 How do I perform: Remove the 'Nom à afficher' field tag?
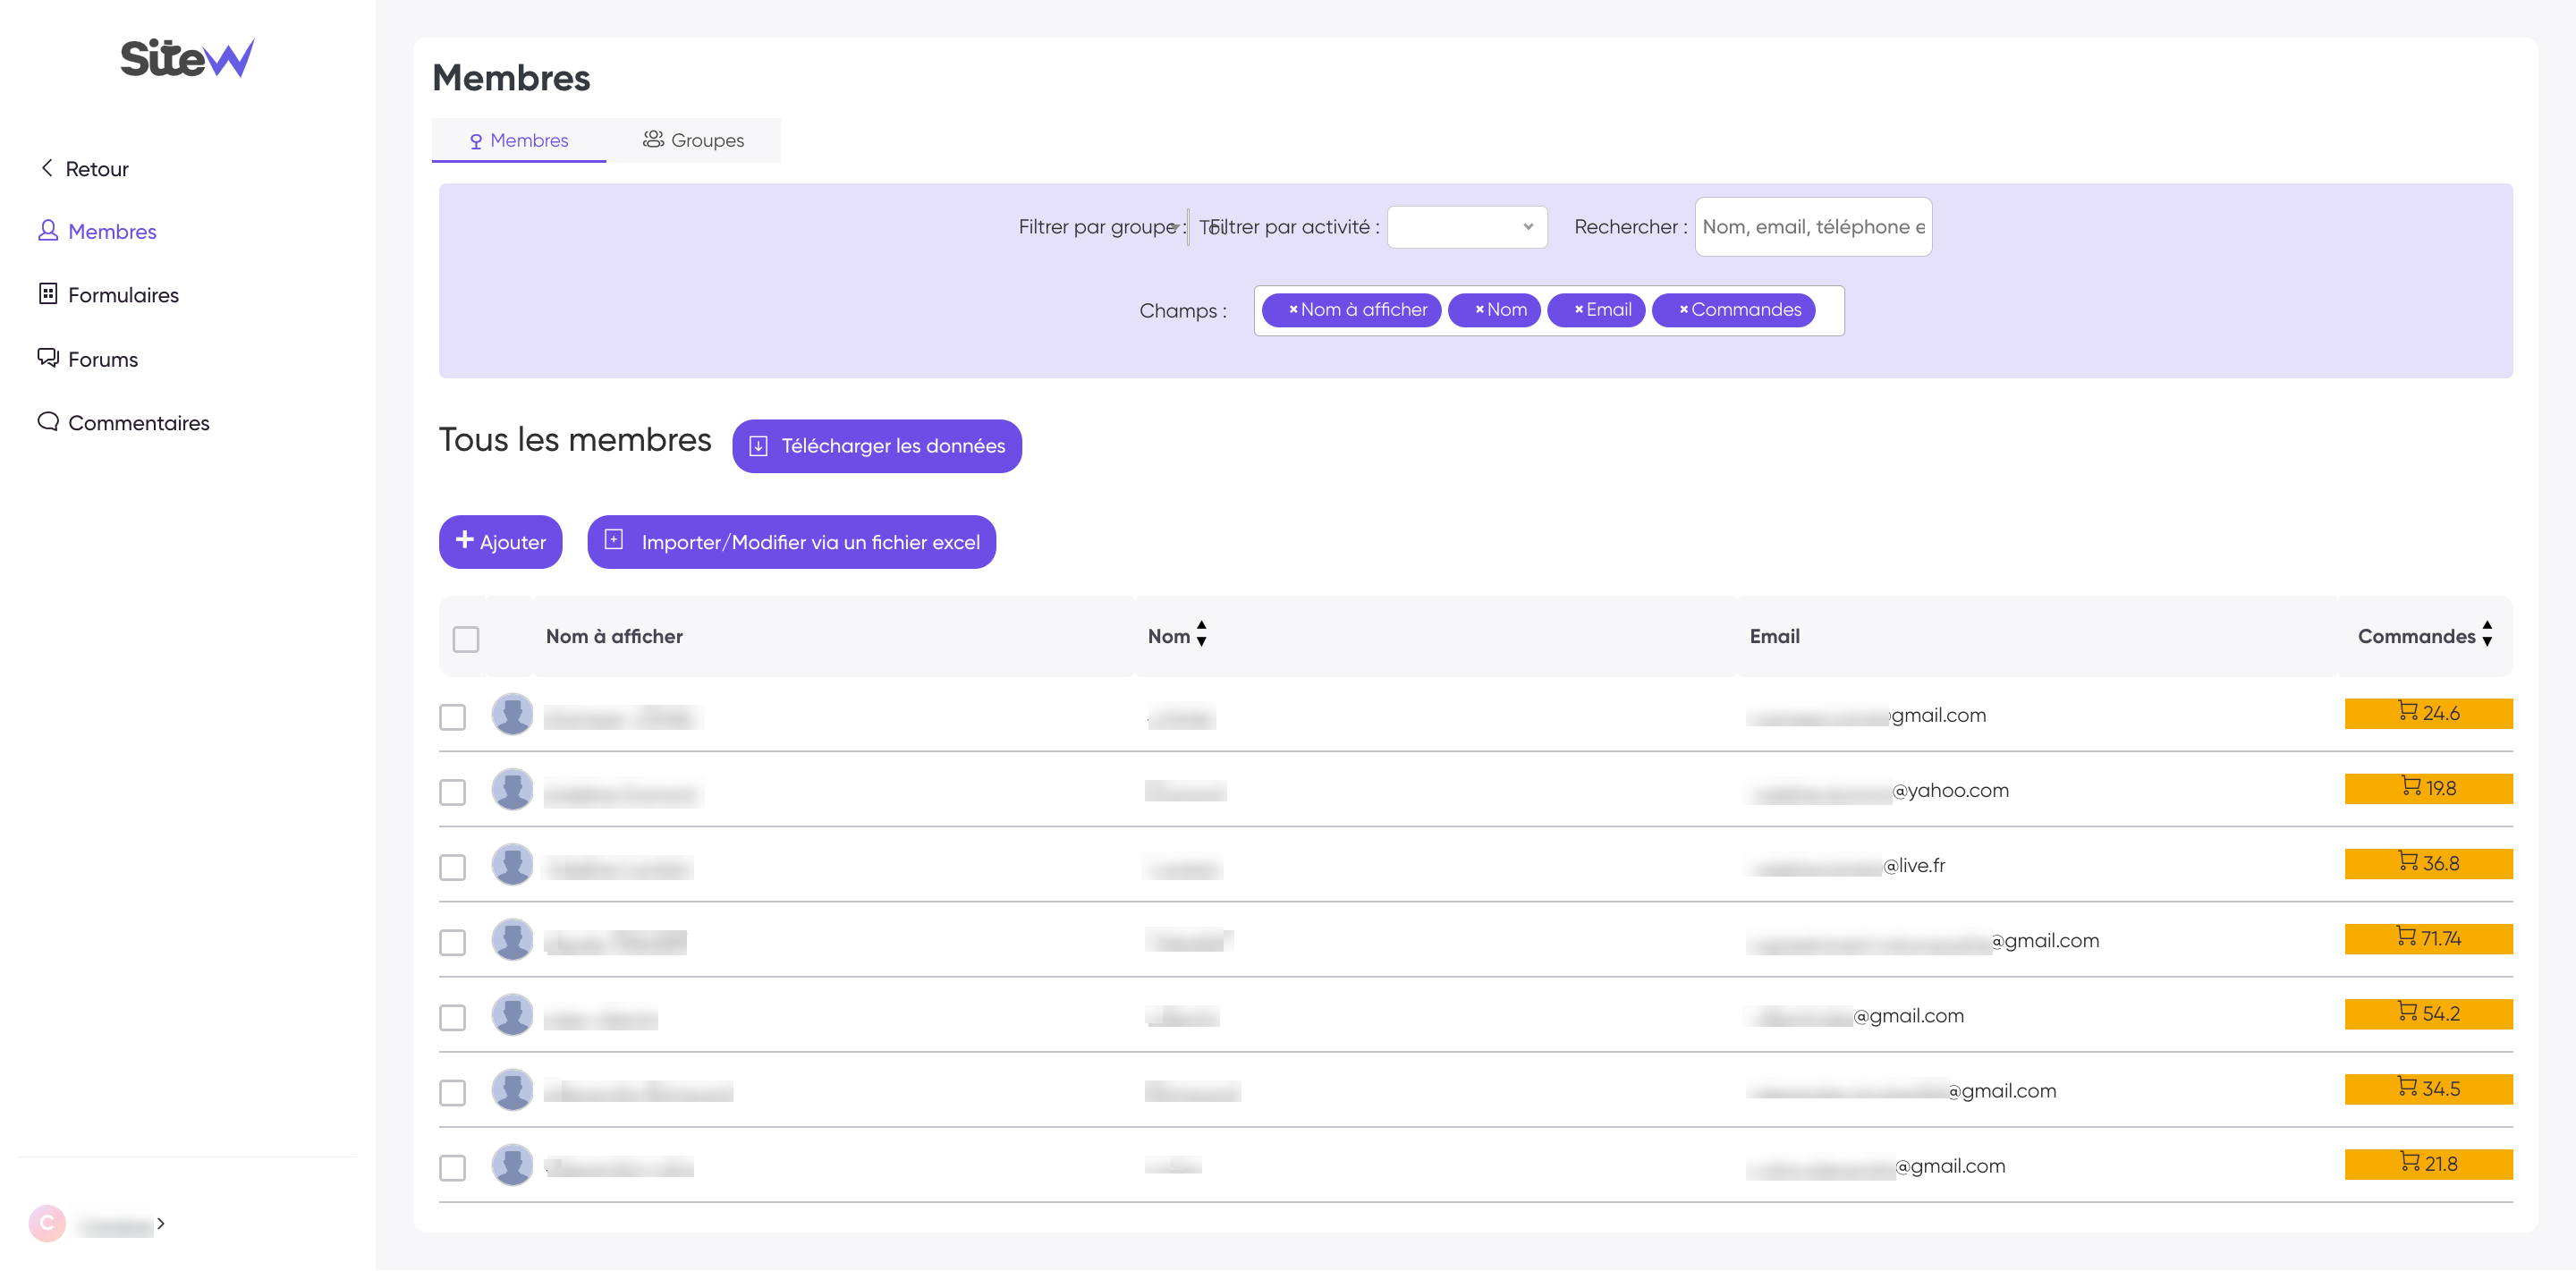click(x=1292, y=310)
